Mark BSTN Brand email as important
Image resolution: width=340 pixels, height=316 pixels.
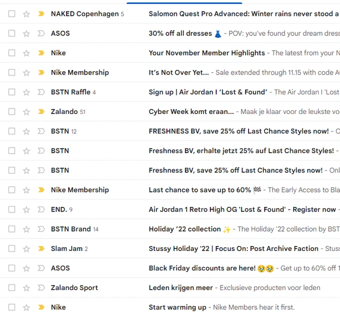tap(41, 229)
